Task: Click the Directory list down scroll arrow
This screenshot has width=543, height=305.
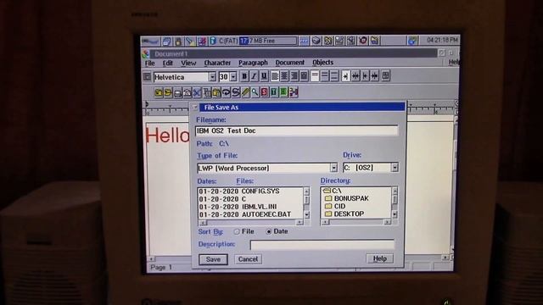Action: 395,214
